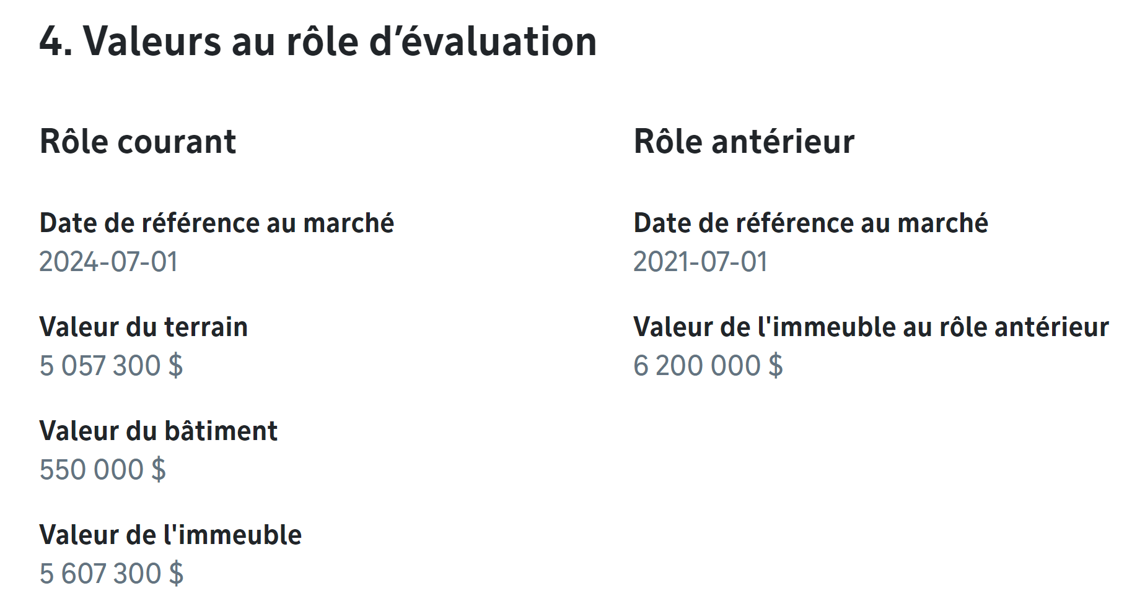
Task: Select the "Rôle courant" subheading
Action: (x=138, y=142)
